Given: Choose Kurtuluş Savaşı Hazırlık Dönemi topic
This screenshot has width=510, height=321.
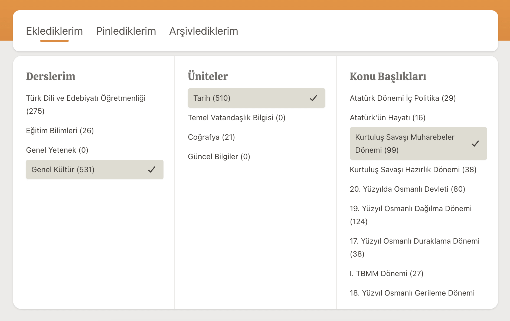Looking at the screenshot, I should pyautogui.click(x=413, y=169).
